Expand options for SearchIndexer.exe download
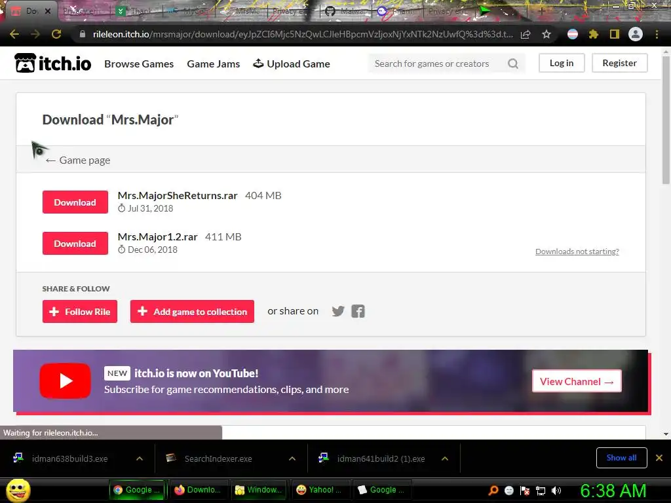Image resolution: width=671 pixels, height=503 pixels. click(x=292, y=458)
